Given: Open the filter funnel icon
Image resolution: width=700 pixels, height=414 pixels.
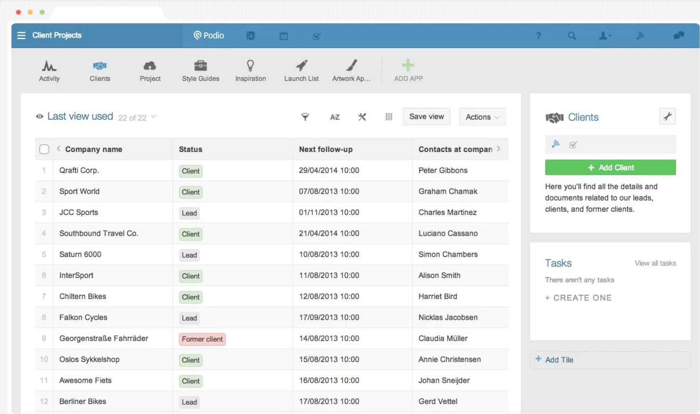Looking at the screenshot, I should tap(305, 117).
